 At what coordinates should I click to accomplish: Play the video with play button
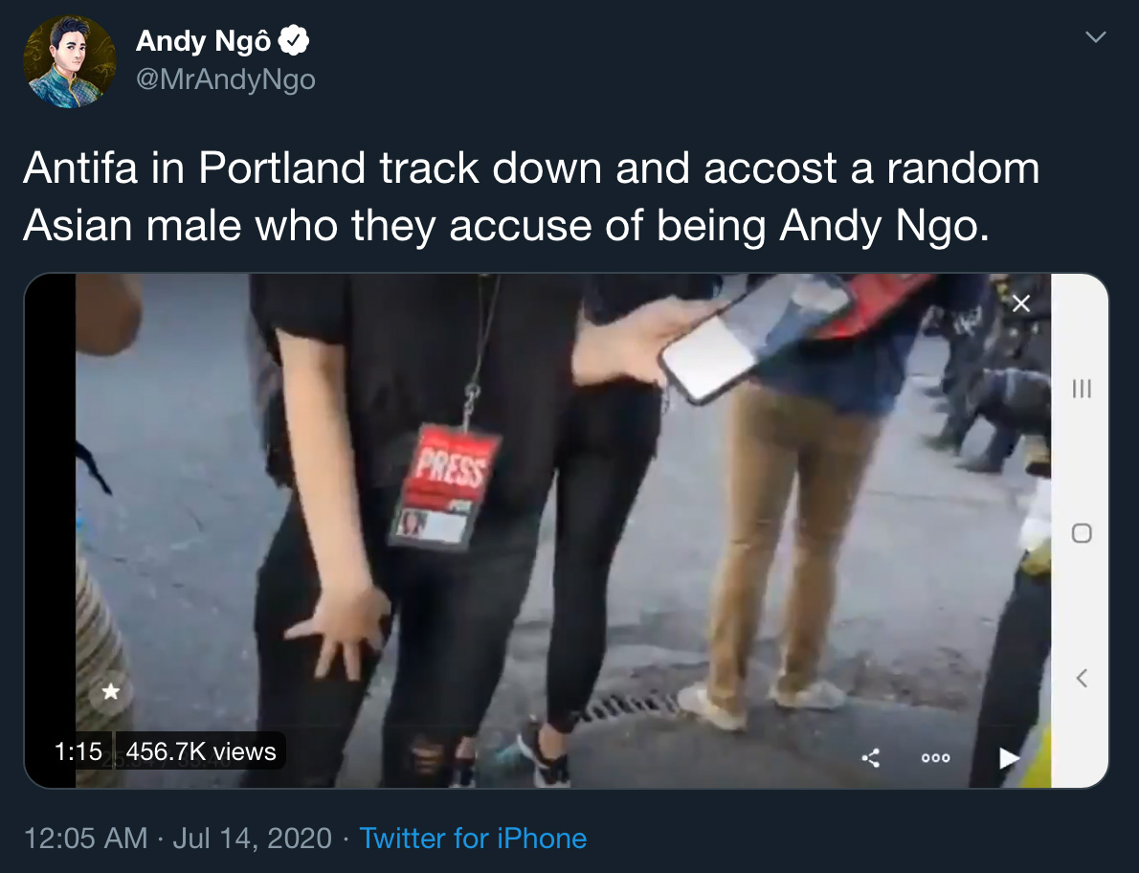pos(1008,757)
